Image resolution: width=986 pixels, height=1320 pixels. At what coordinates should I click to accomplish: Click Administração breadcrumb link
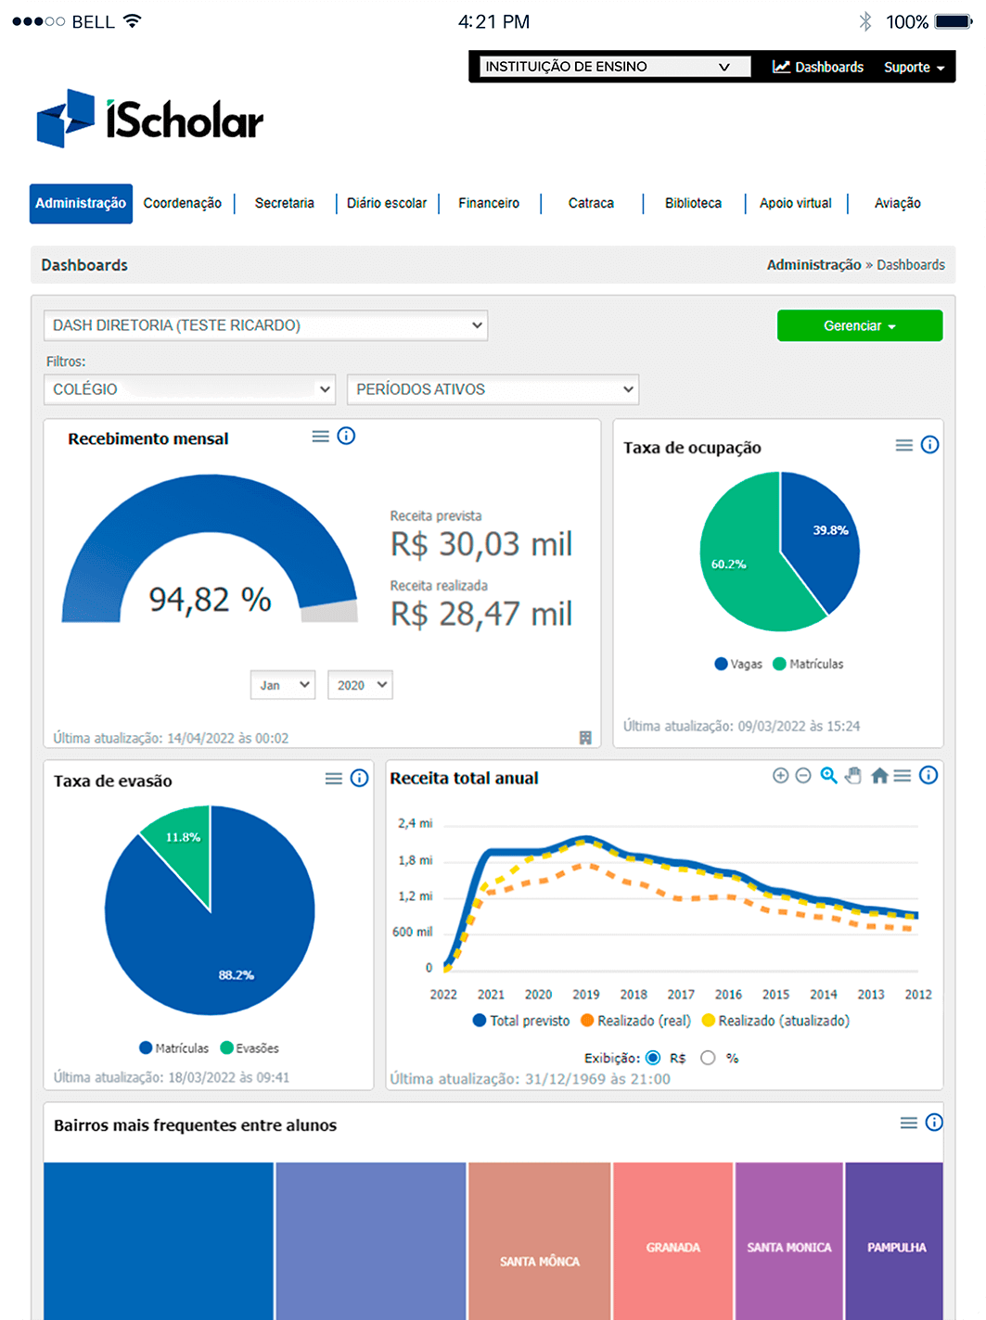pyautogui.click(x=813, y=265)
